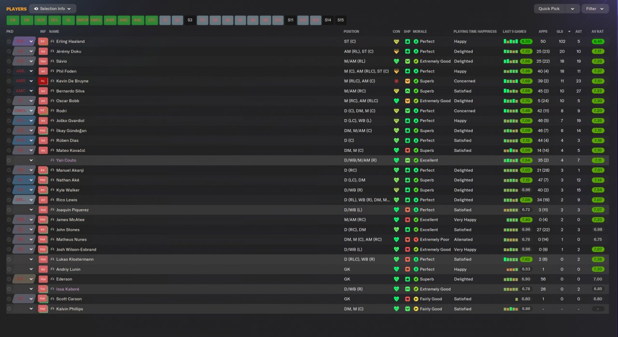This screenshot has width=618, height=337.
Task: Toggle the picked checkbox for Phil Foden
Action: click(9, 71)
